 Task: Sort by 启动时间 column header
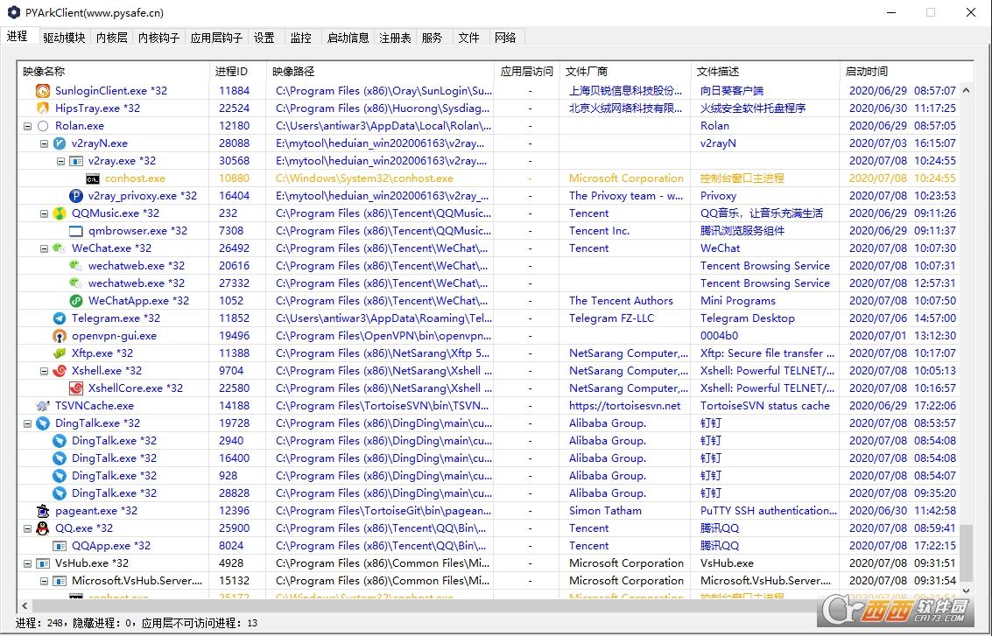click(906, 72)
